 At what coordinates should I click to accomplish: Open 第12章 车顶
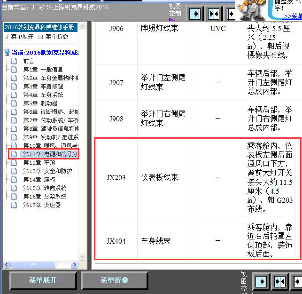point(39,163)
